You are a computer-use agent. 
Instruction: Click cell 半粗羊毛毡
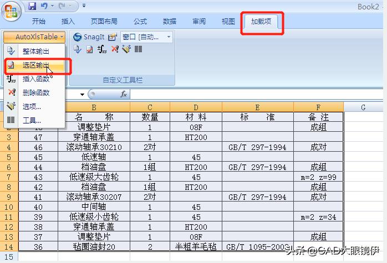196,246
